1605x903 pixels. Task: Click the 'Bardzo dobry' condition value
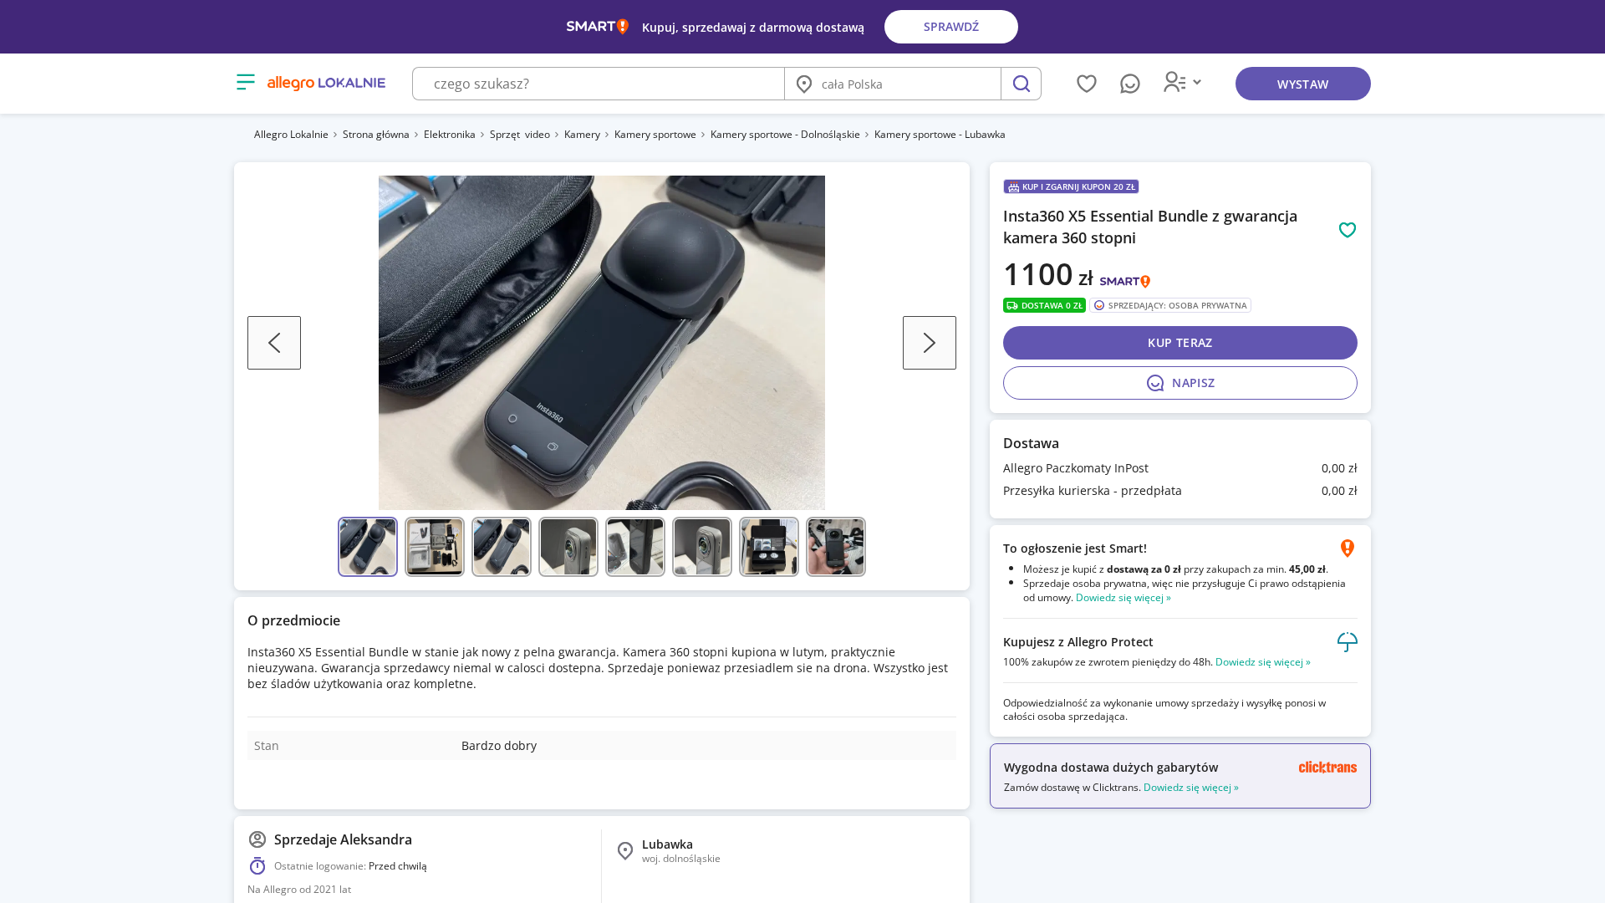(499, 746)
